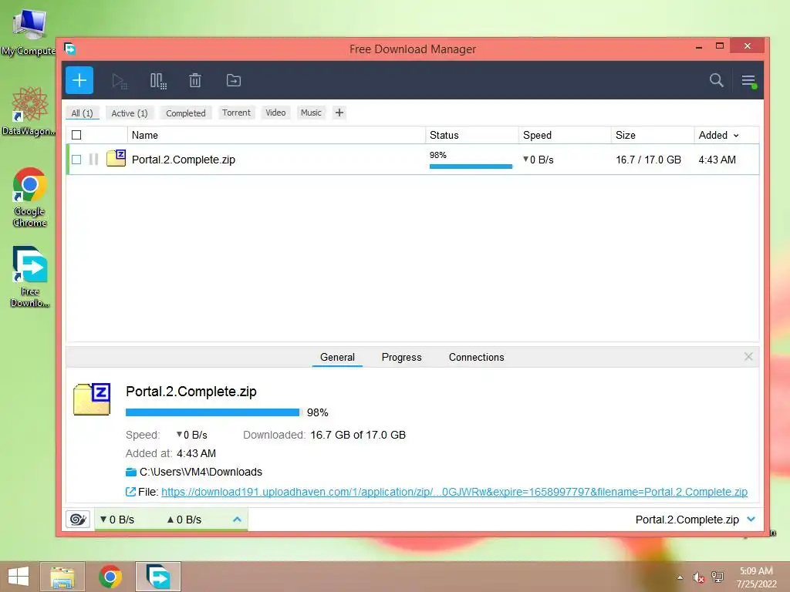Click the network tray icon
Viewport: 790px width, 592px height.
tap(717, 577)
